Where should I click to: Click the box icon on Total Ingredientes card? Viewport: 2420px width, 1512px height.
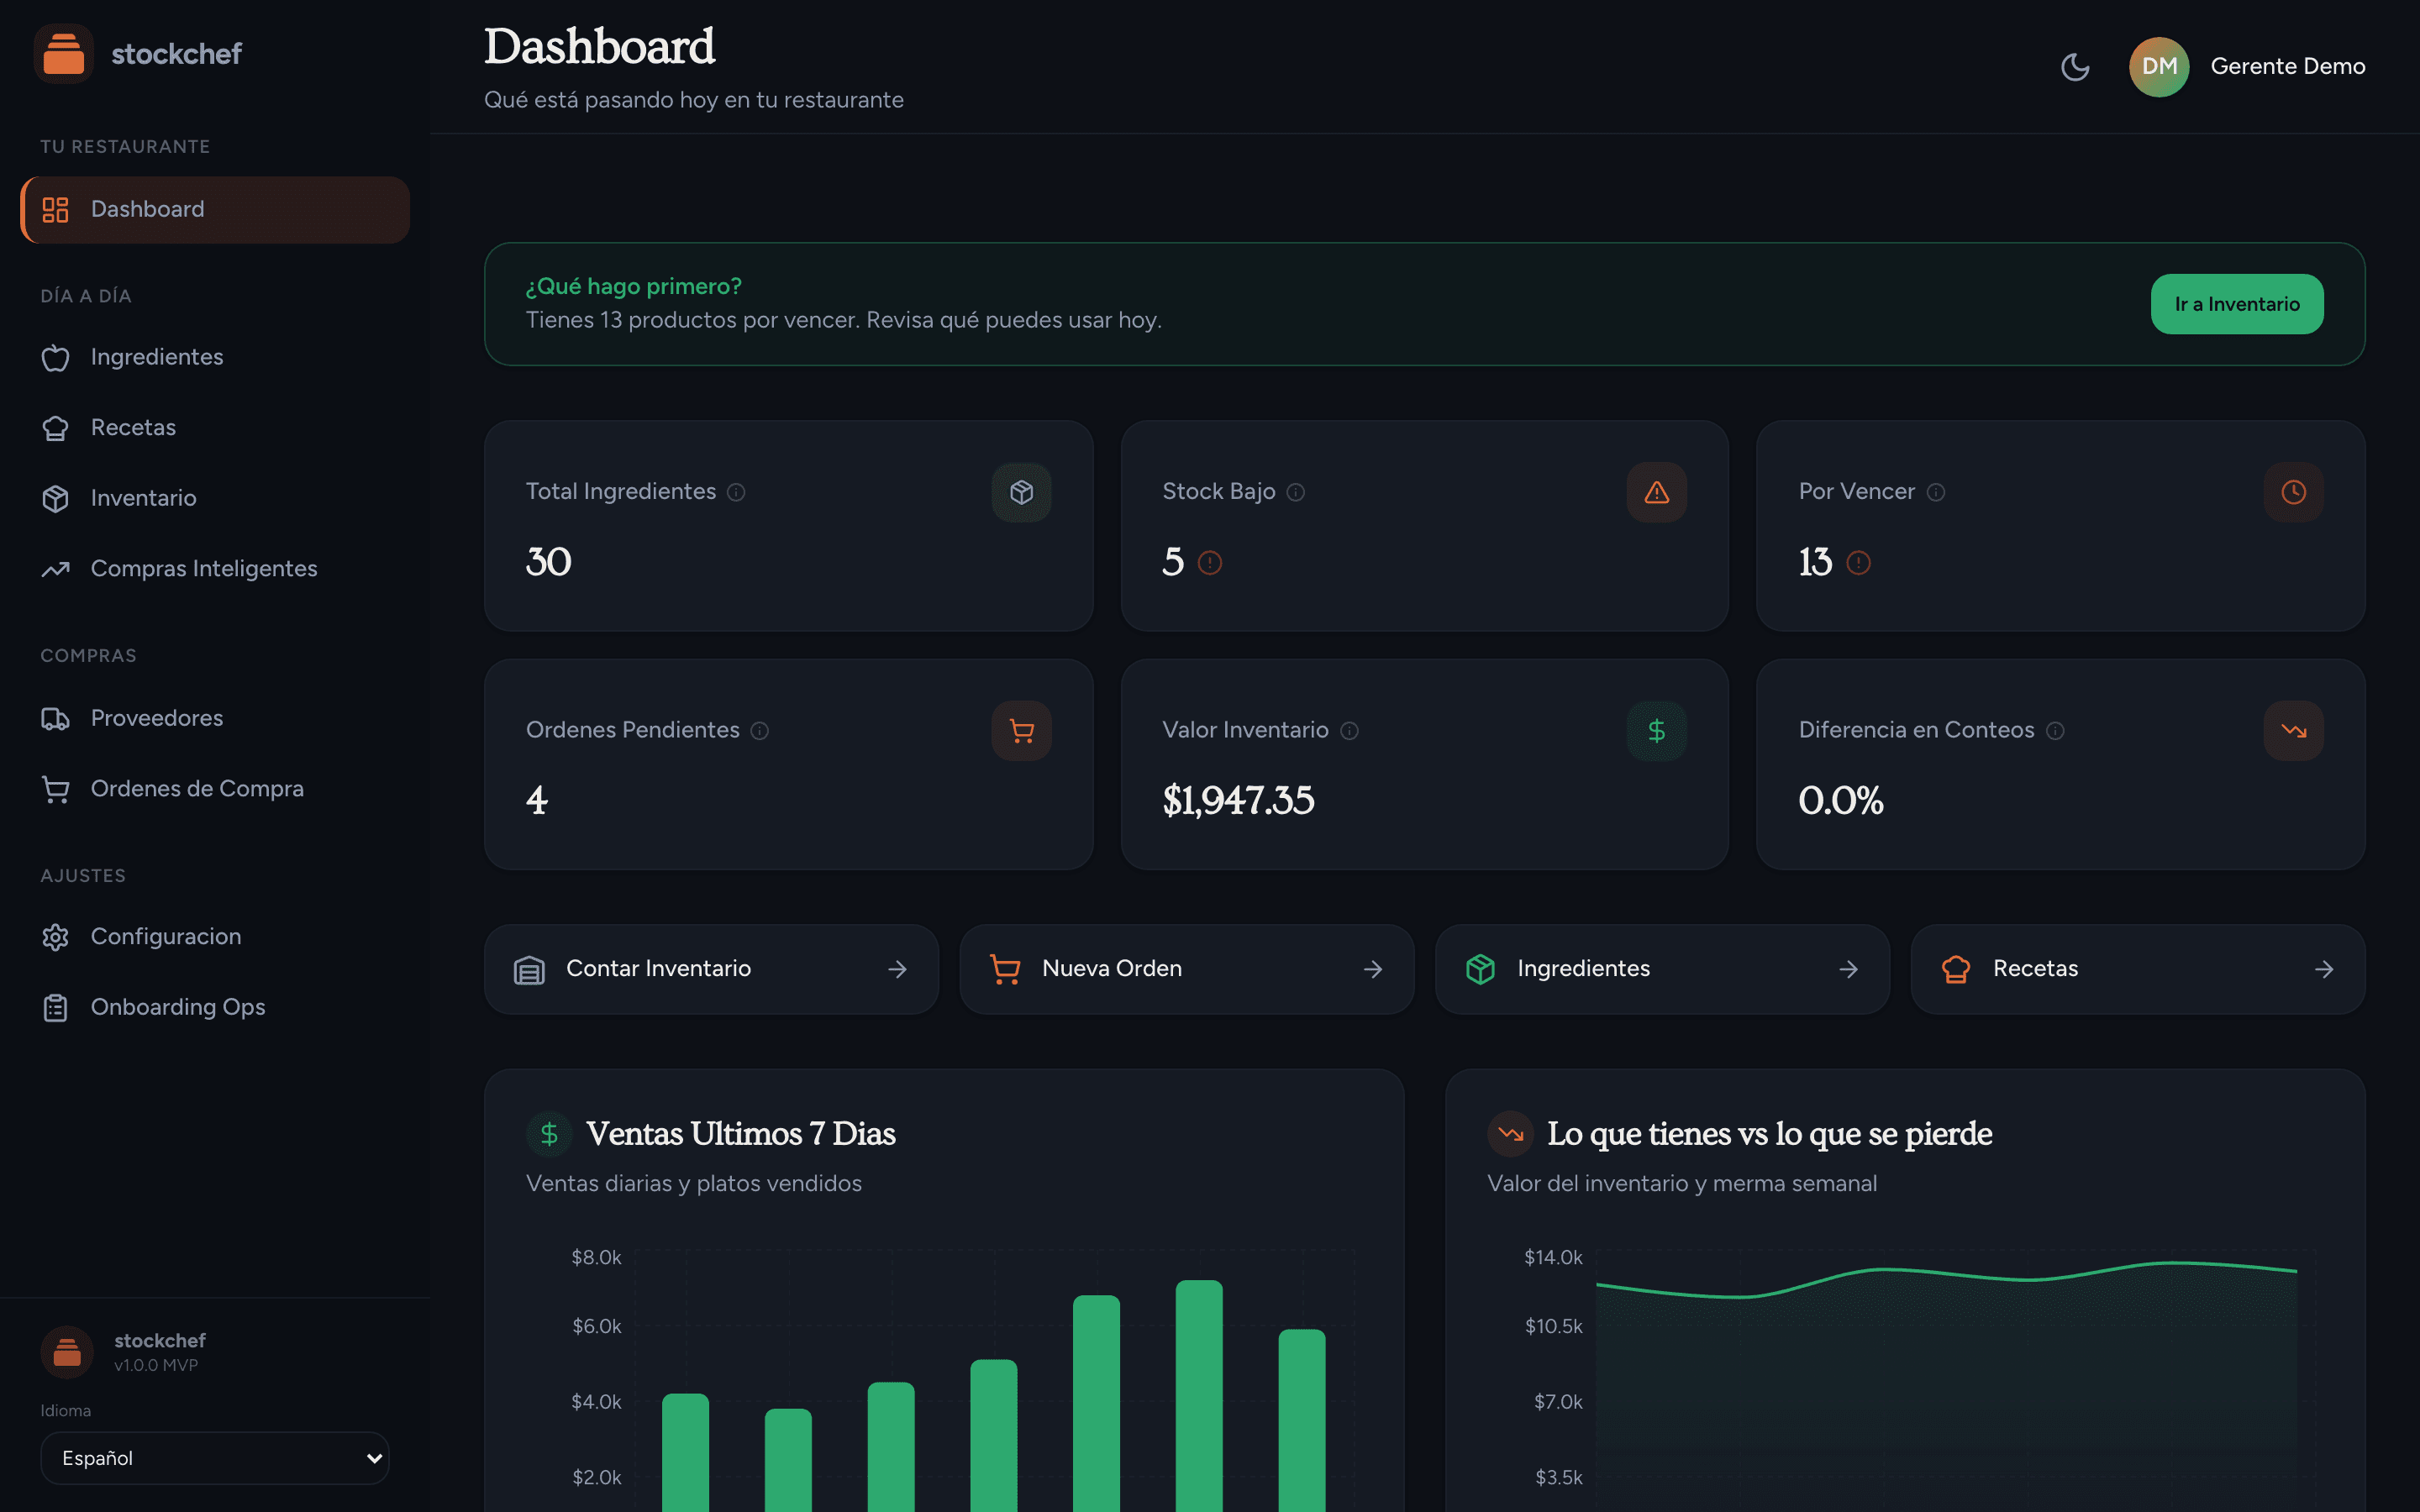click(x=1021, y=492)
